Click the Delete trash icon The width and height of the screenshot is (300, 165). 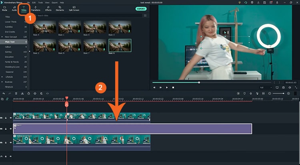coord(16,94)
